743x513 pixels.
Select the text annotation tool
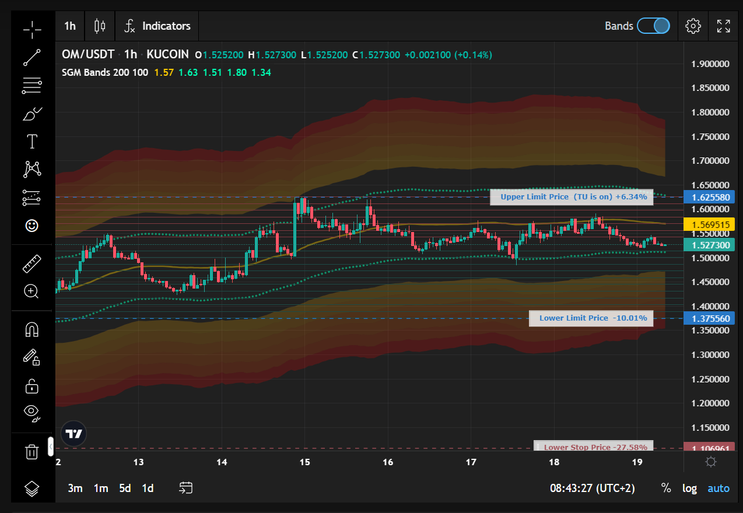[32, 141]
